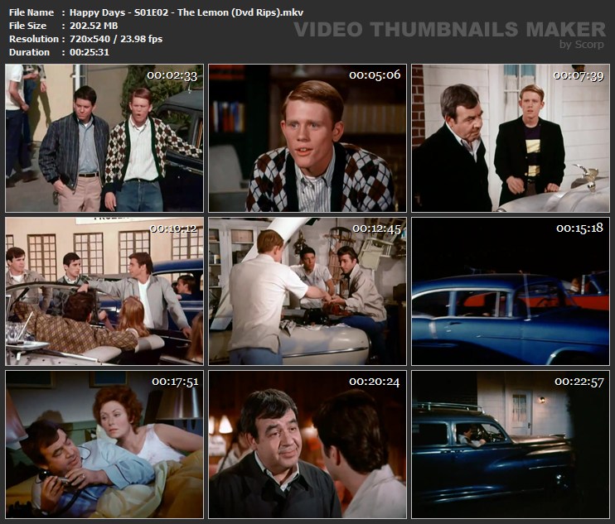
Task: Select the thumbnail at 00:17:51
Action: point(104,445)
